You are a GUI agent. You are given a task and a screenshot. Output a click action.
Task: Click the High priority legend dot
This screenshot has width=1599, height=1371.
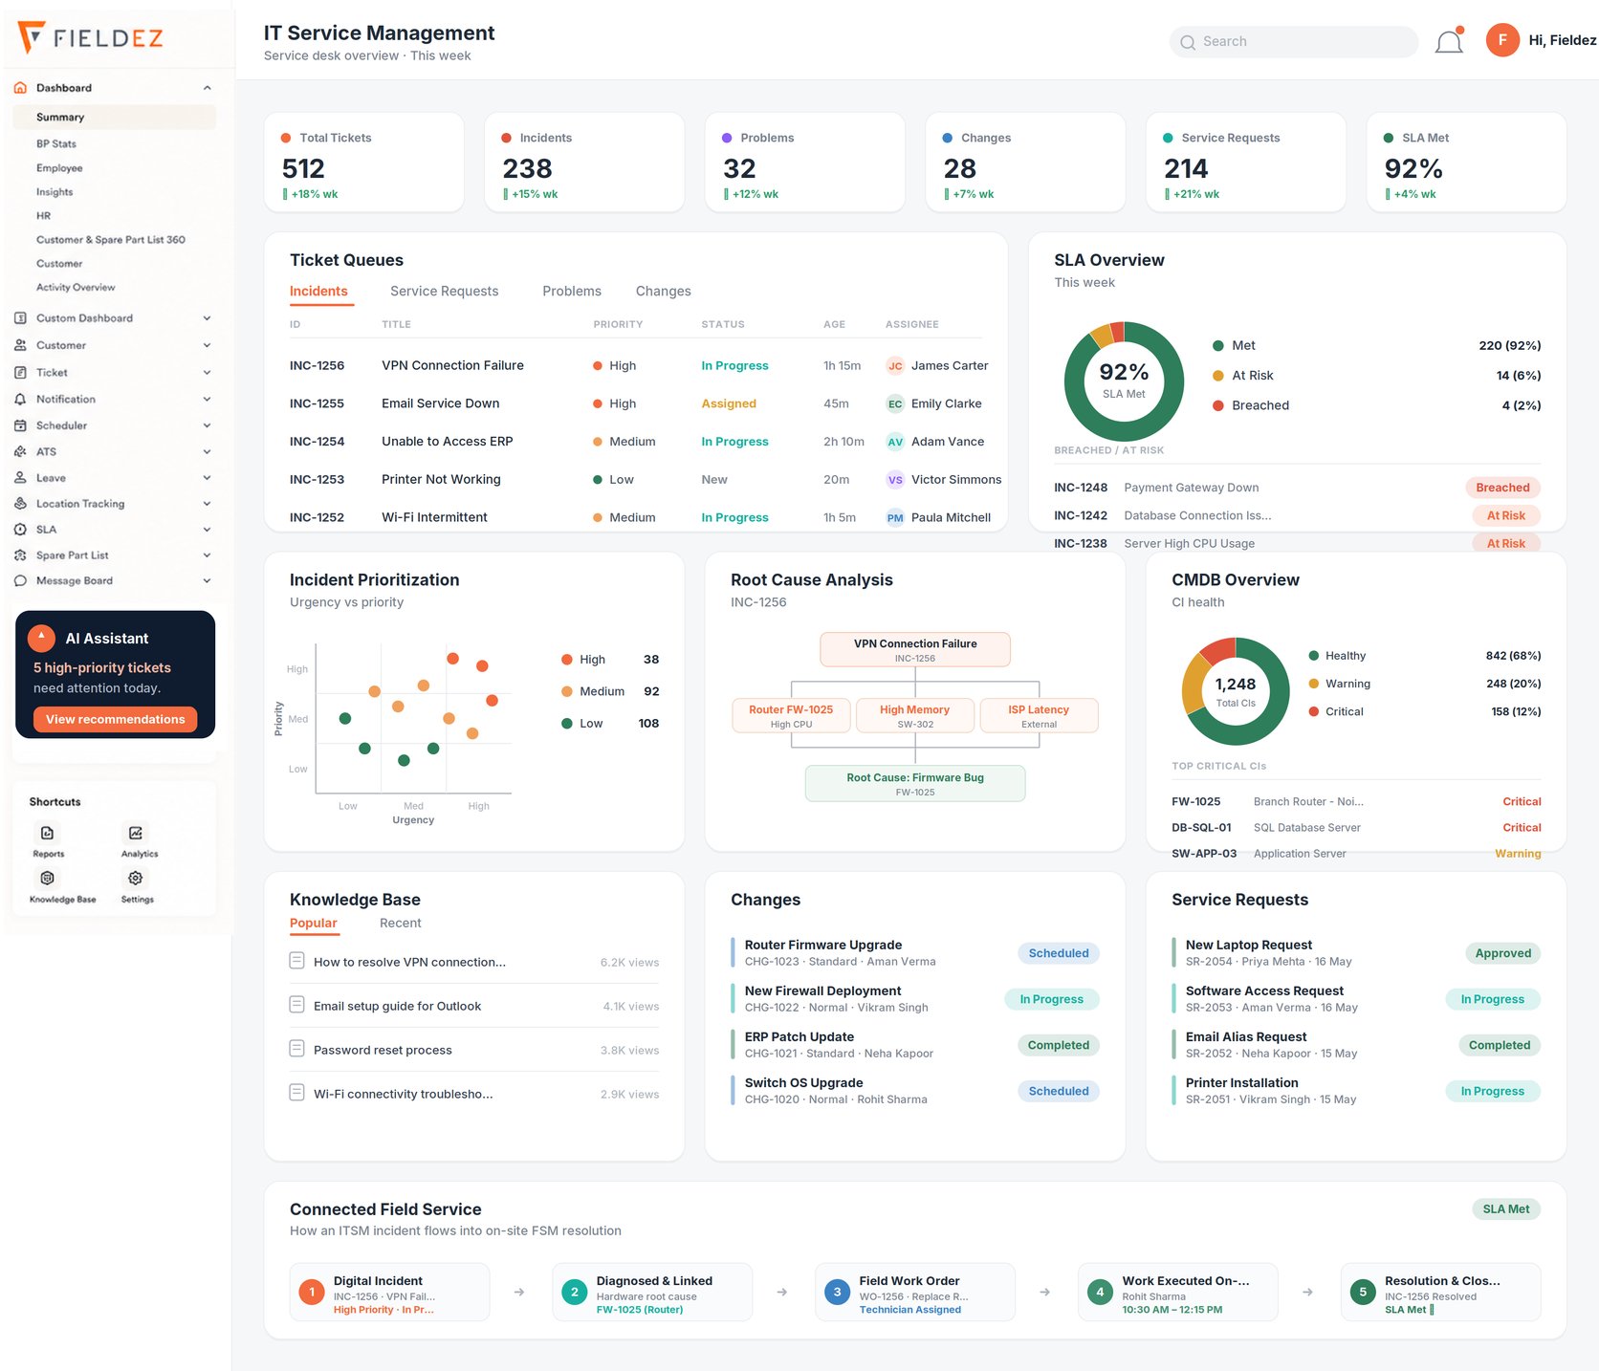(x=567, y=660)
